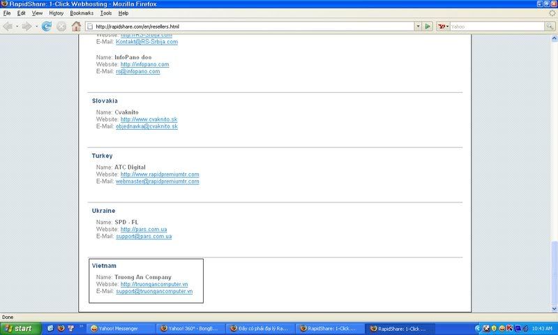Click the 'SPD - FL' name text
Viewport: 558px width, 335px height.
pyautogui.click(x=126, y=222)
